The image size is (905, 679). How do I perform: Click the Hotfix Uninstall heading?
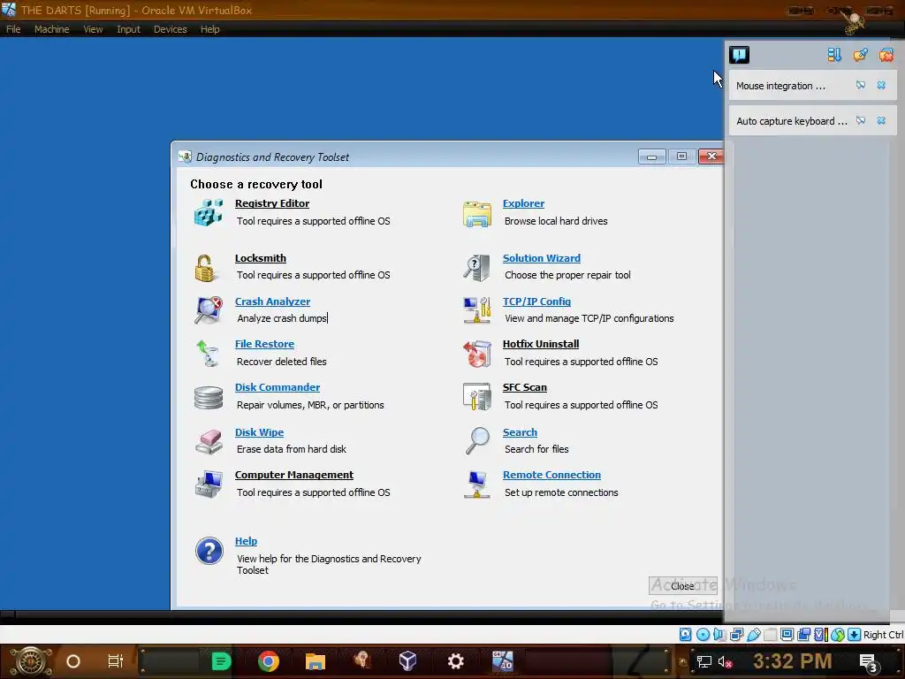(541, 344)
